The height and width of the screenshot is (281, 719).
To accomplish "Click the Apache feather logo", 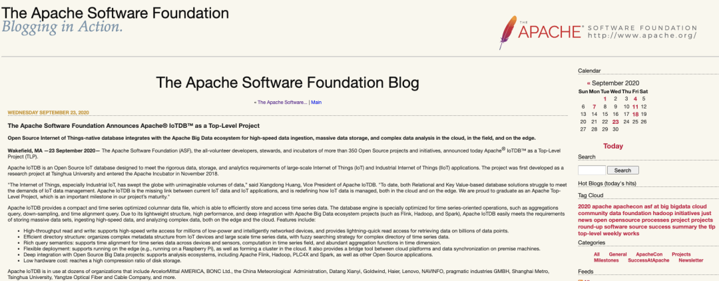I will [x=510, y=30].
